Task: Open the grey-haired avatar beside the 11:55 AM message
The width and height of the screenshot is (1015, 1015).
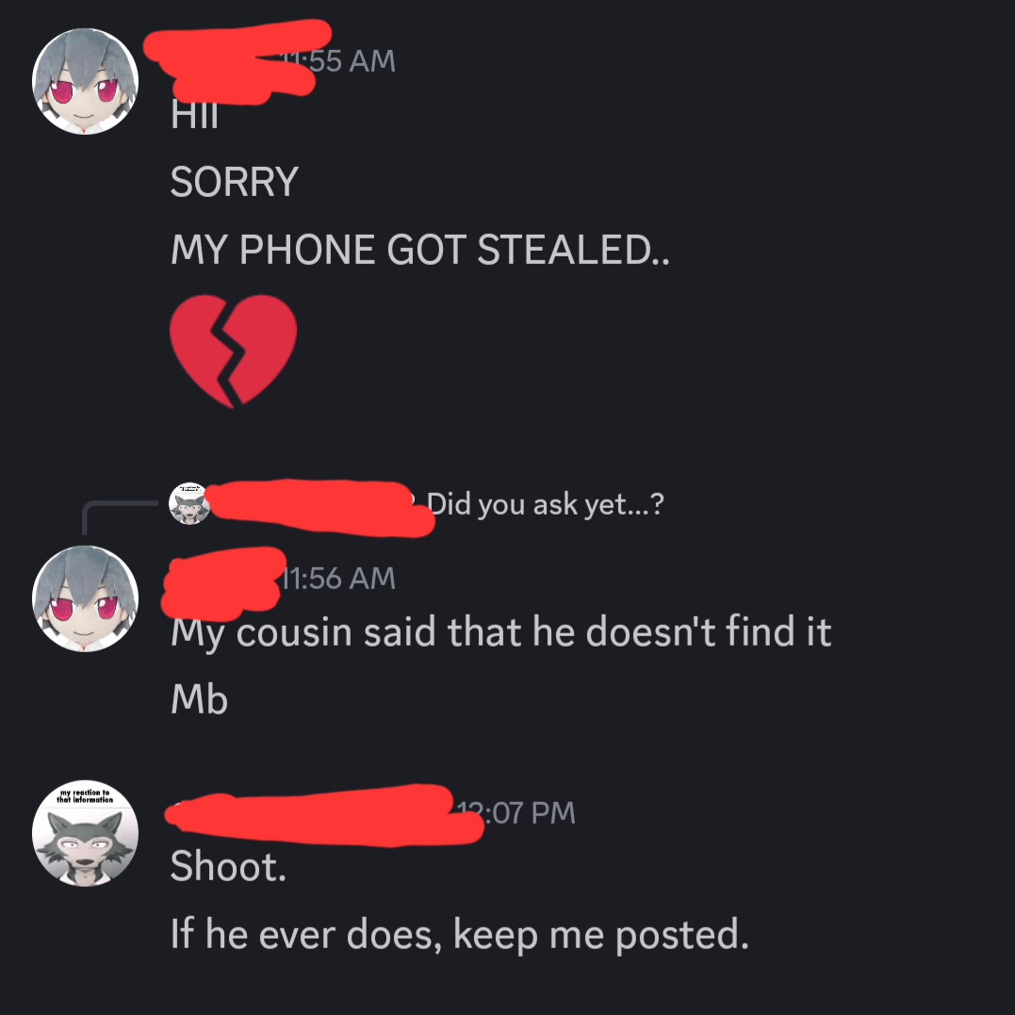Action: tap(85, 81)
